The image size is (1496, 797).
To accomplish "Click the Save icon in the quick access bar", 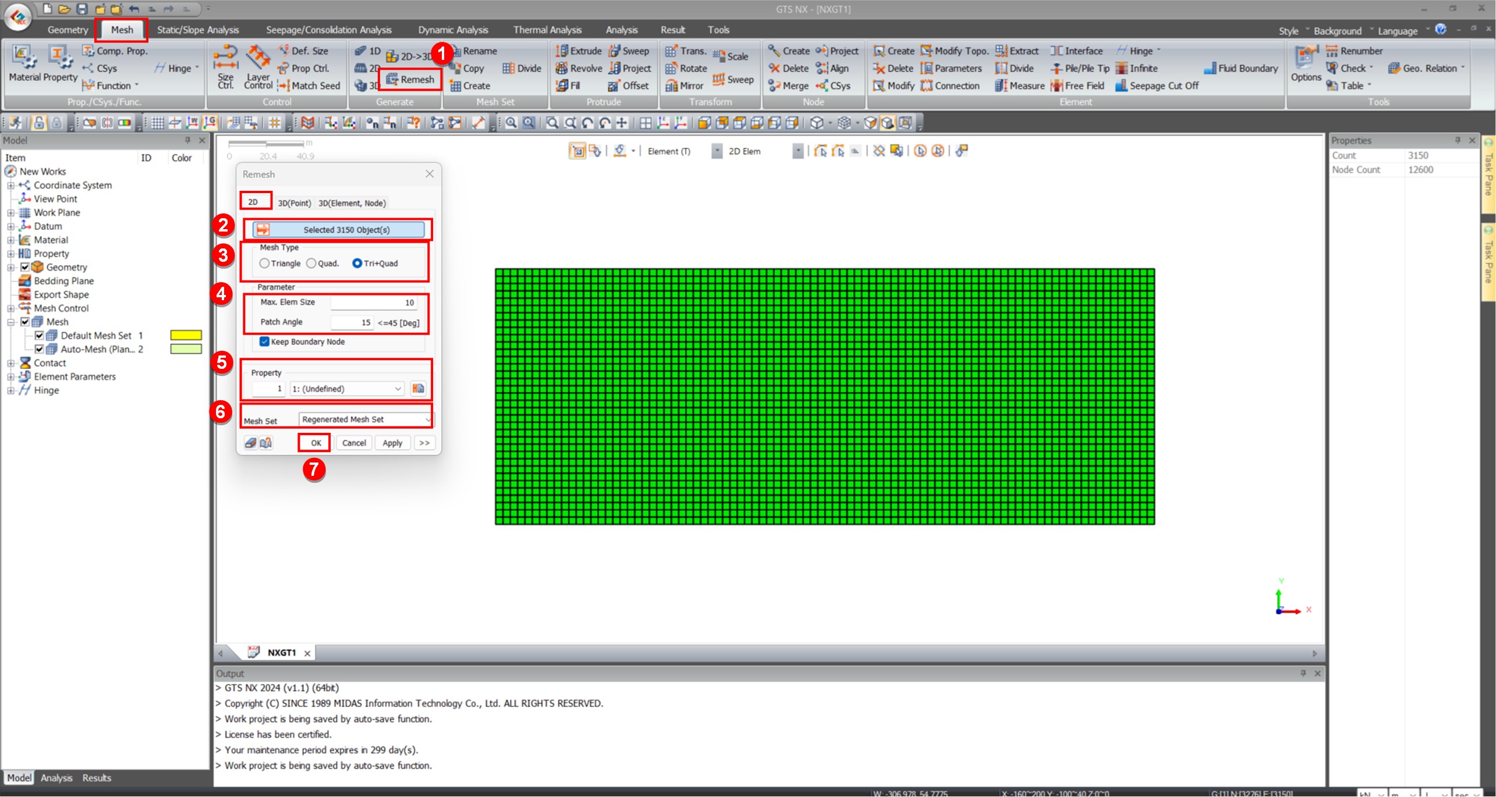I will point(81,9).
